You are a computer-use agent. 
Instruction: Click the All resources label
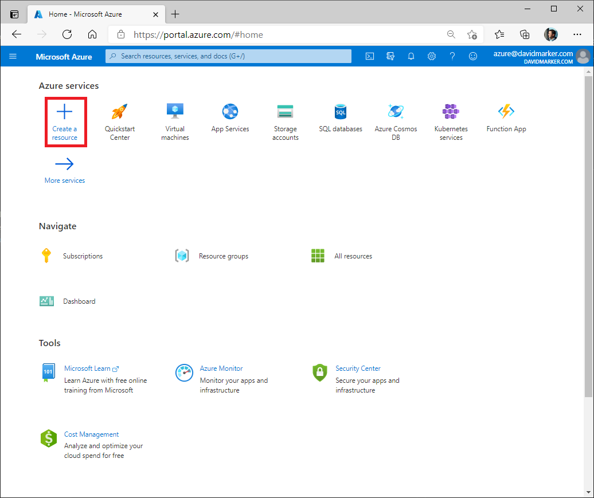(353, 256)
